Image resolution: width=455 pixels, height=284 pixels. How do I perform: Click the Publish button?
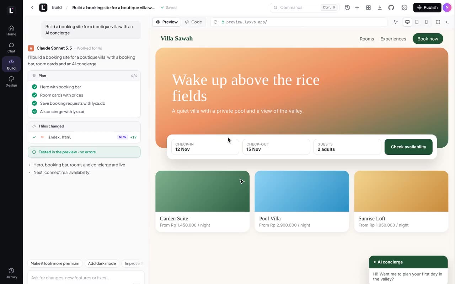click(x=427, y=7)
